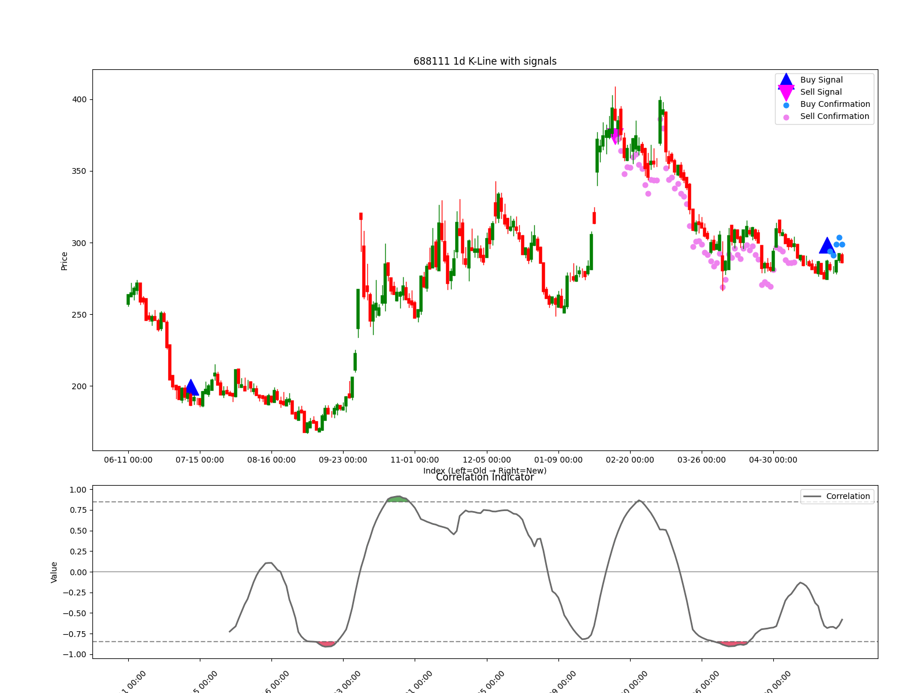This screenshot has height=693, width=924.
Task: Click the 'Buy Signal' legend label
Action: click(821, 80)
